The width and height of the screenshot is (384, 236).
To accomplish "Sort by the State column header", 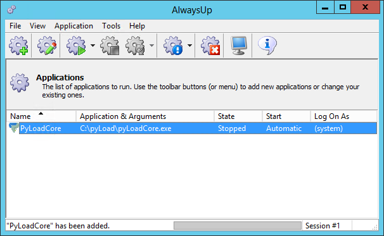I will (x=238, y=116).
